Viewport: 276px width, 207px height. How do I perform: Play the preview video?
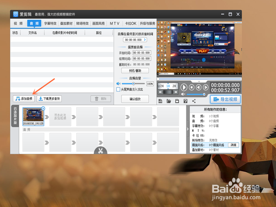pos(184,87)
